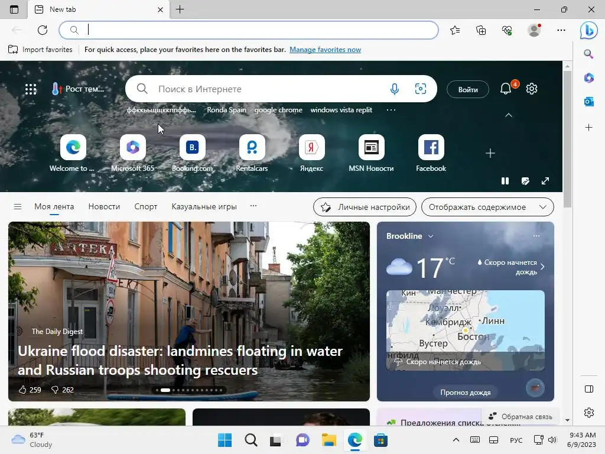Start voice search with microphone icon
The height and width of the screenshot is (454, 605).
tap(394, 89)
